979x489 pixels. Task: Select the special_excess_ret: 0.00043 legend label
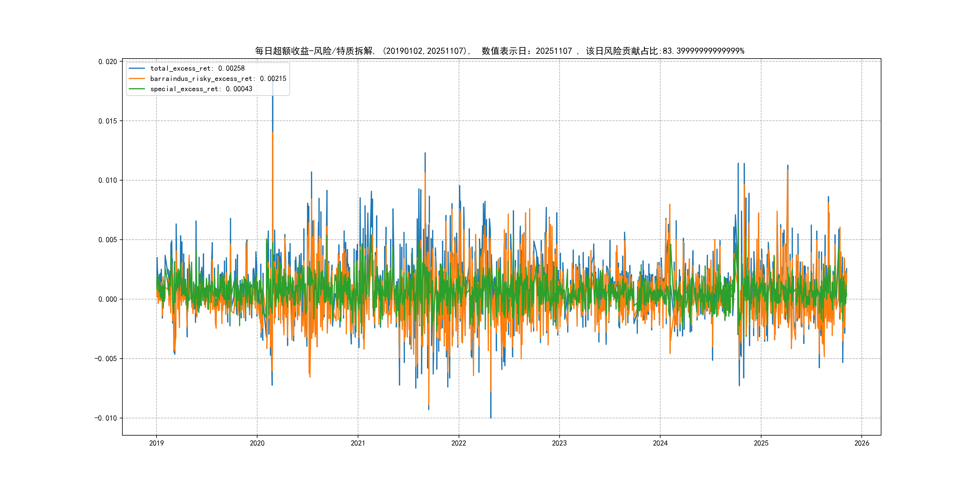pos(201,89)
